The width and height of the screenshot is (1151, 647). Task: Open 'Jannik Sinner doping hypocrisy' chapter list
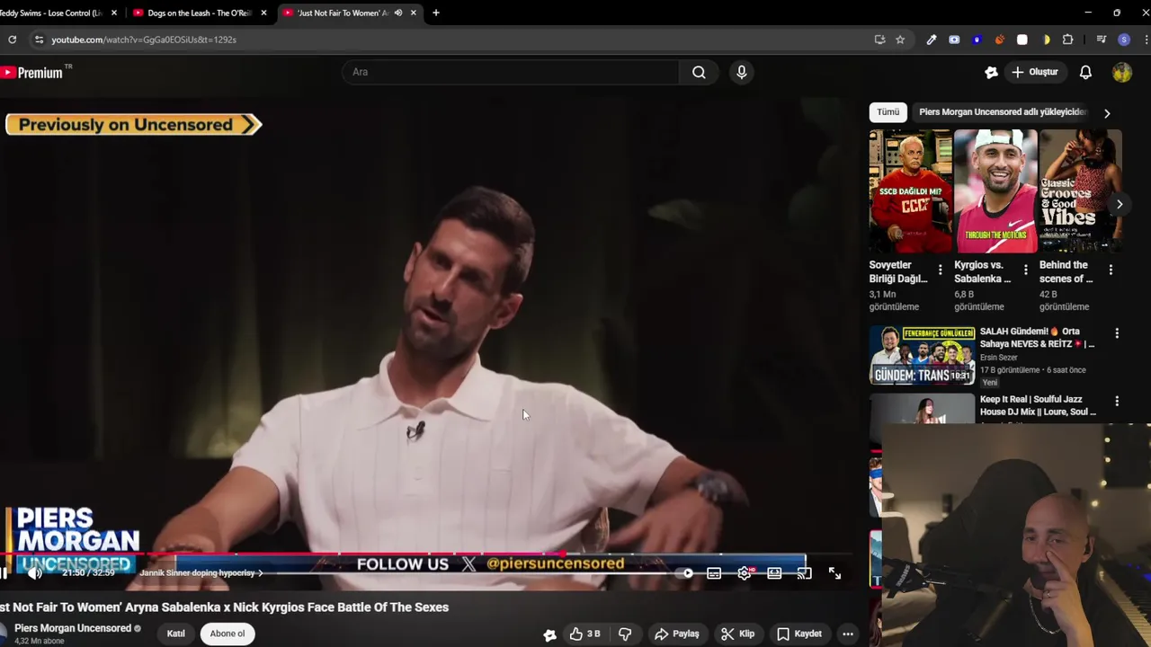tap(201, 573)
